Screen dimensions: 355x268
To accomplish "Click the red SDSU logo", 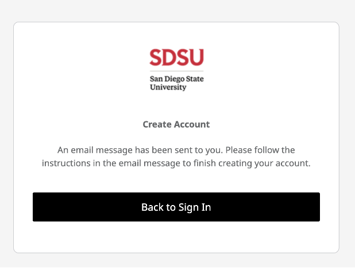I will (x=176, y=57).
